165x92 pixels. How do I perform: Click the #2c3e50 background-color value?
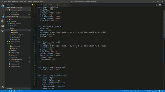click(59, 13)
